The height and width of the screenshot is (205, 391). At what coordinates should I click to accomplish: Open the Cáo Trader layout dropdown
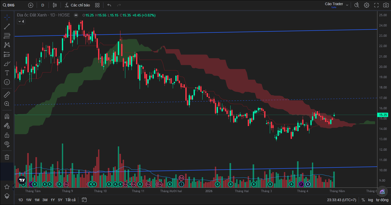(337, 5)
